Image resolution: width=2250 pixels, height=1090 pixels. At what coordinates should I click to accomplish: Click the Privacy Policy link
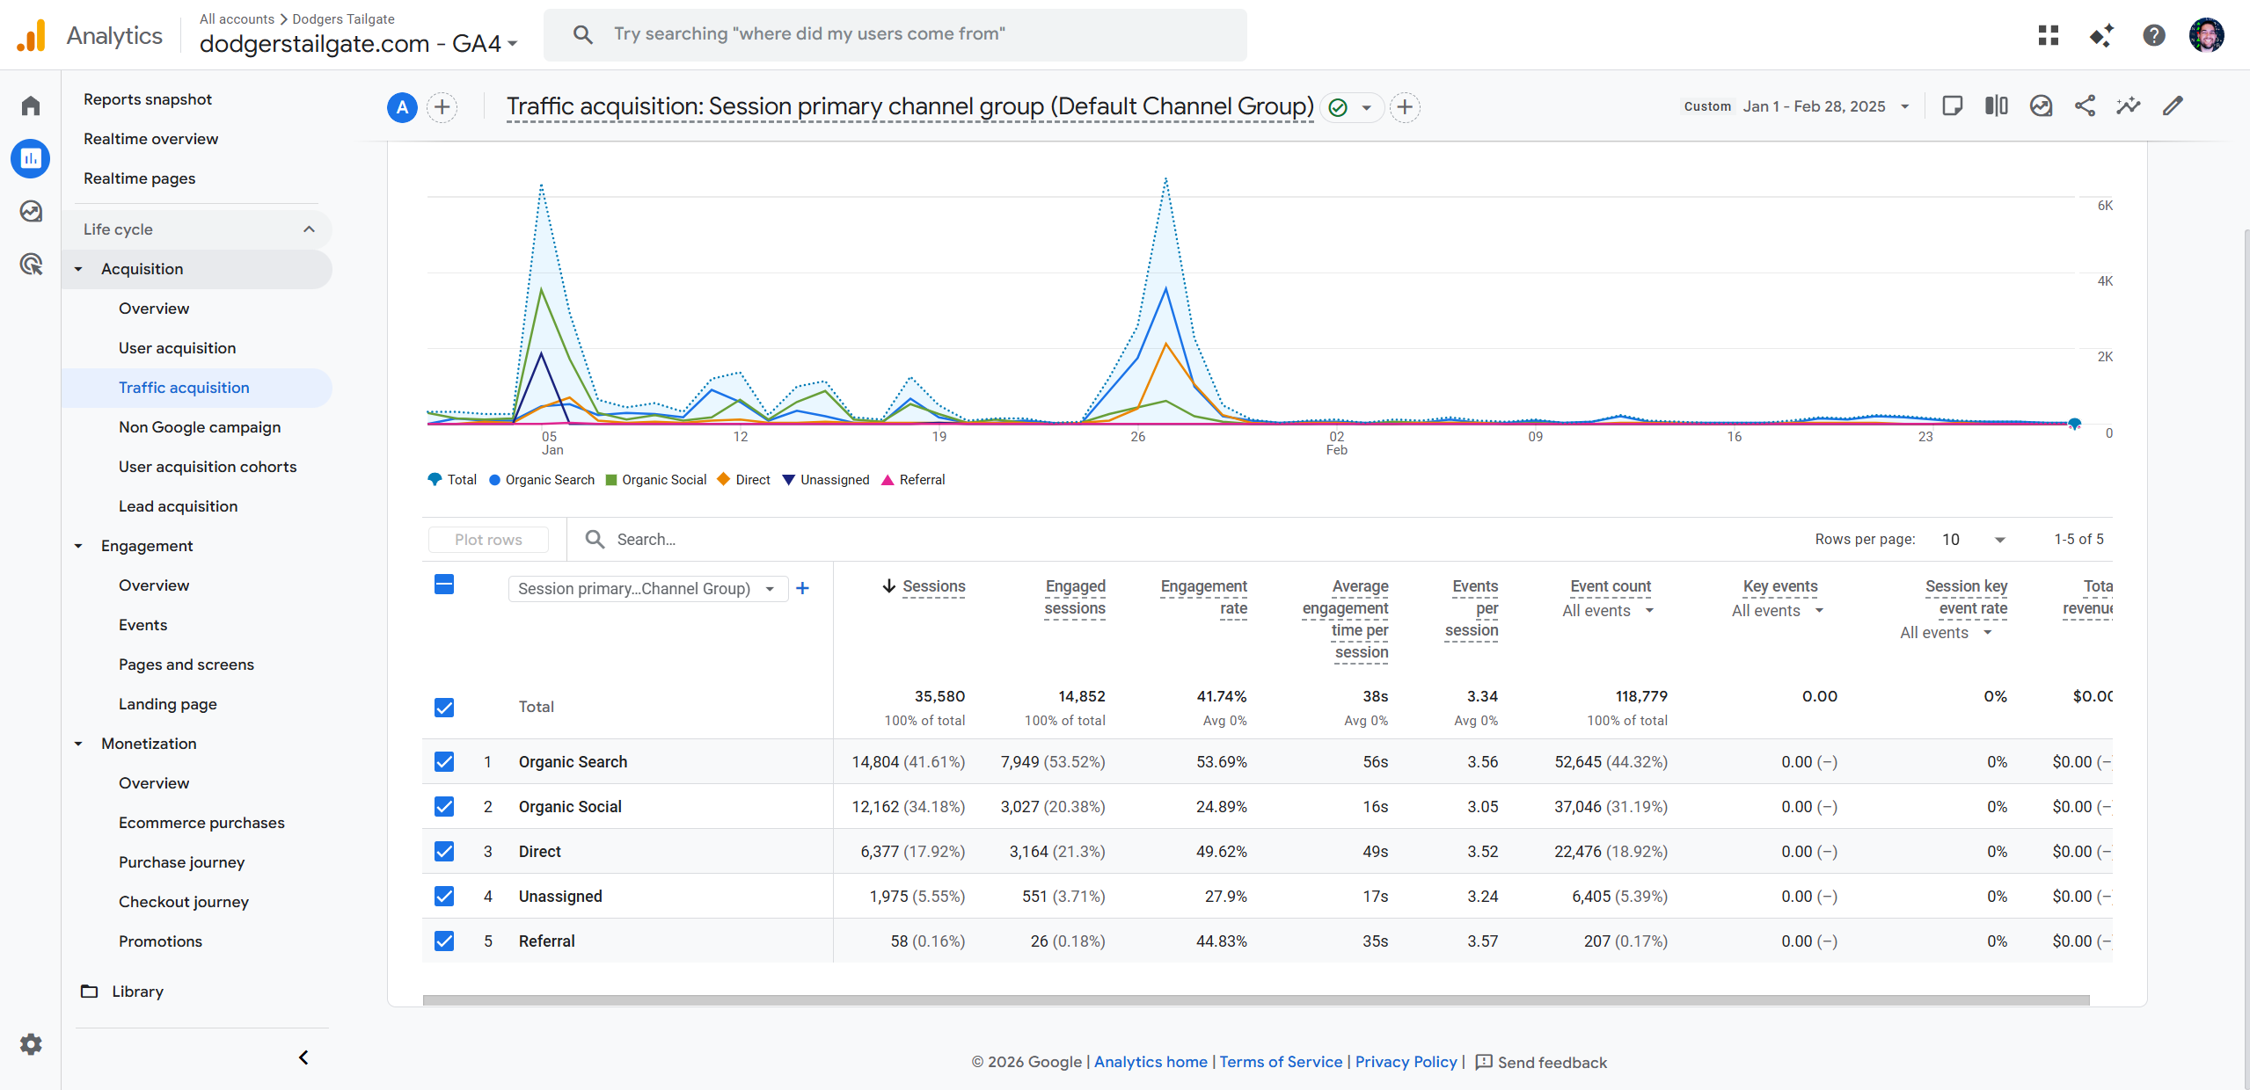click(x=1406, y=1062)
